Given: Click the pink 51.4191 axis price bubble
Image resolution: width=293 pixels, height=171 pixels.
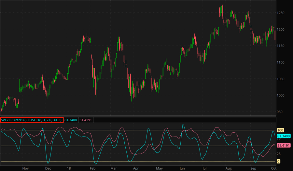Looking at the screenshot, I should point(284,145).
